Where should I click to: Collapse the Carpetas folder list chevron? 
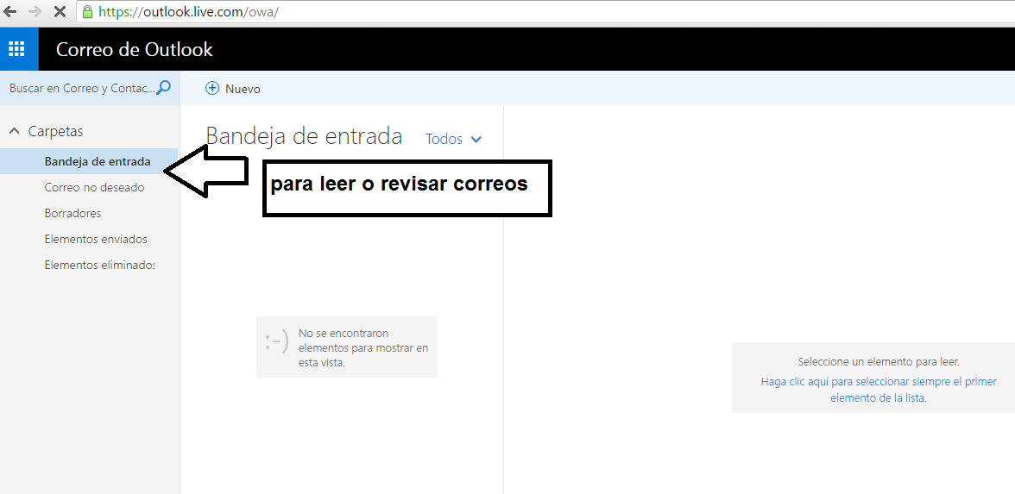[14, 131]
